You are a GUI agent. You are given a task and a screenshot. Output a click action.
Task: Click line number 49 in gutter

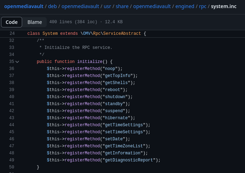pyautogui.click(x=12, y=160)
